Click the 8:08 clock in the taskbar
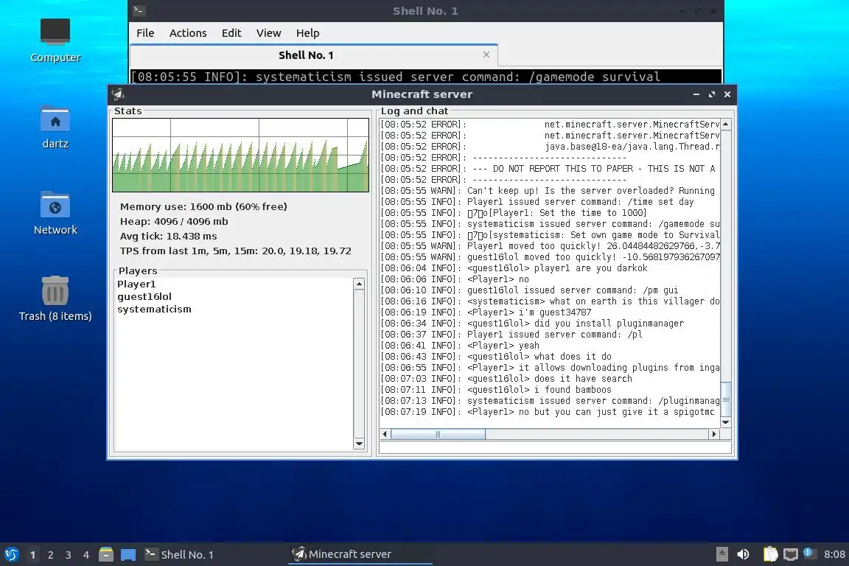Viewport: 849px width, 566px height. pos(834,554)
